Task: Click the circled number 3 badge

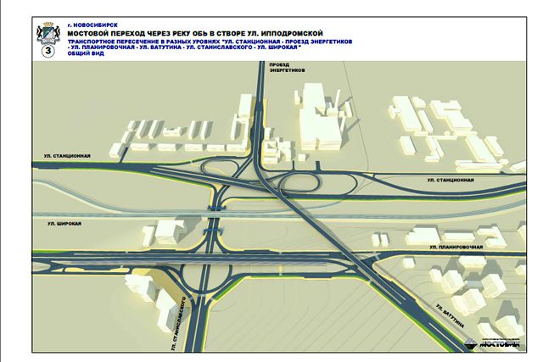Action: 48,50
